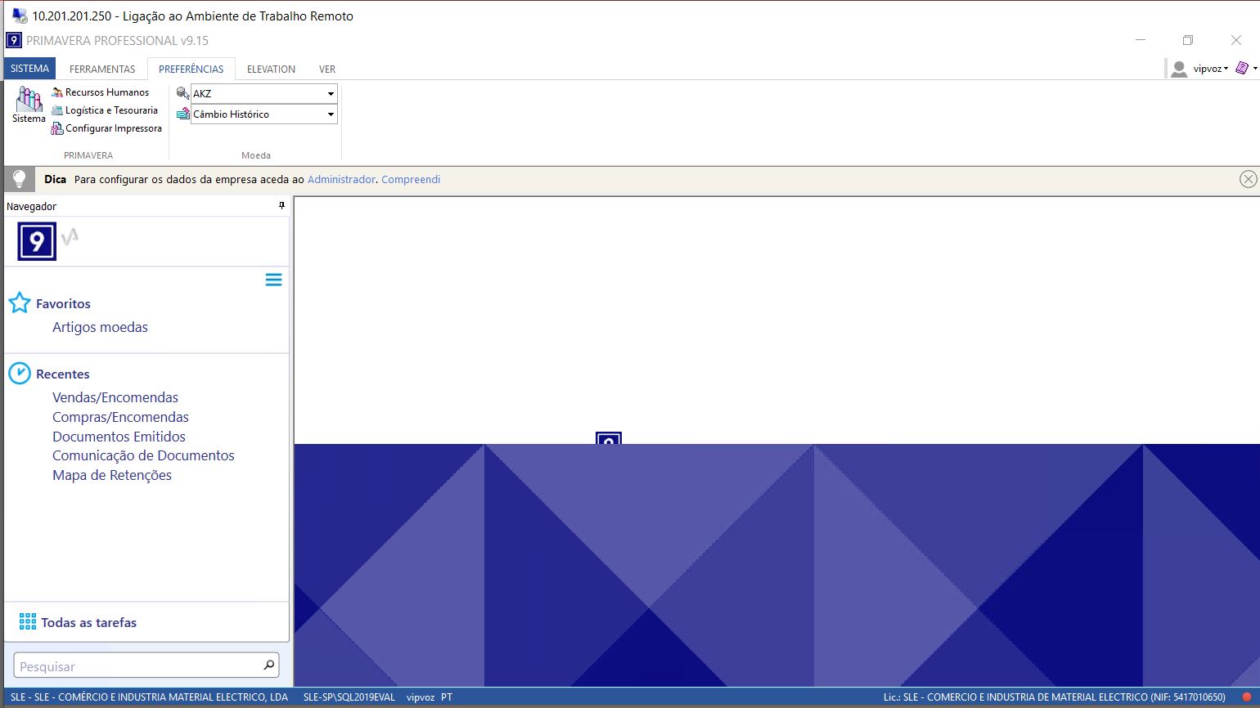Expand the AKZ currency dropdown
Screen dimensions: 1260x708
click(331, 94)
